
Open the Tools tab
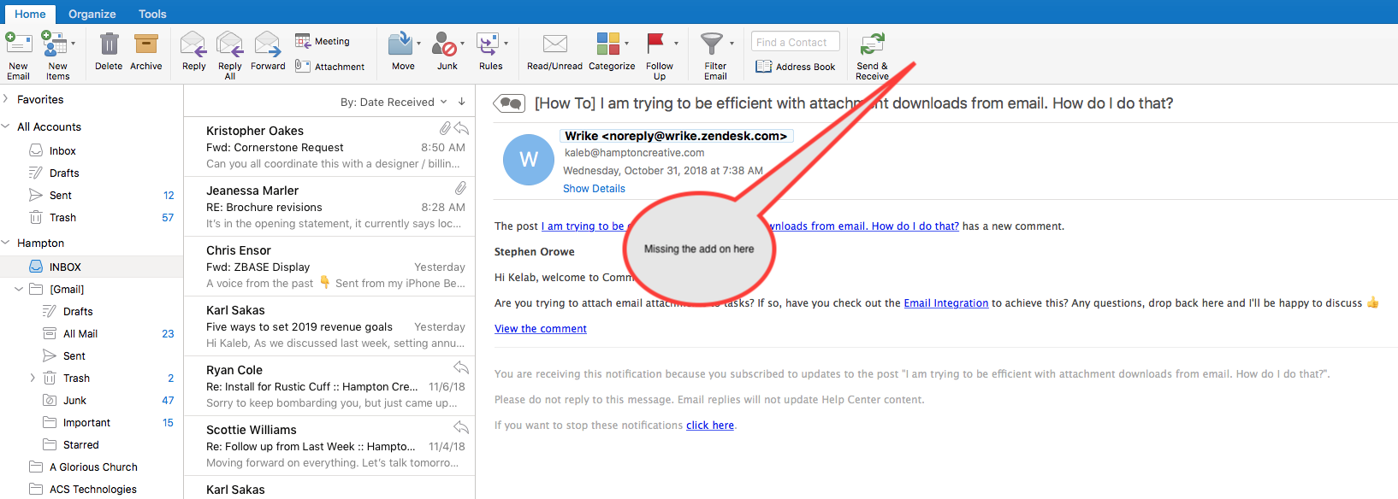pos(152,14)
